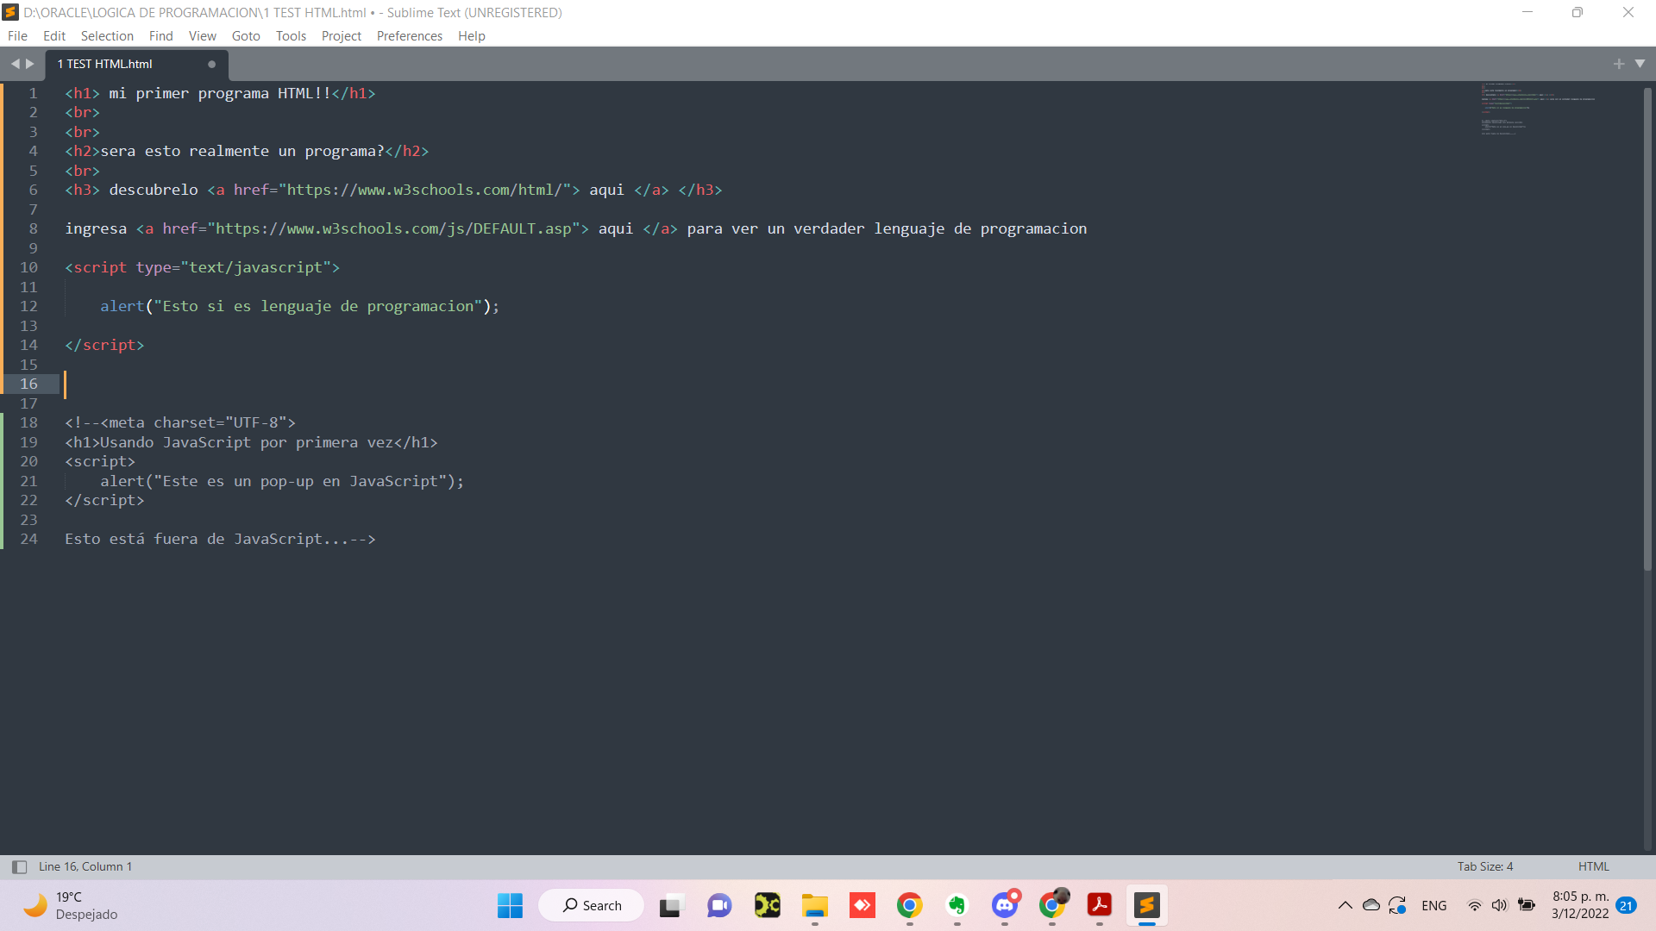Click the Sublime Text title bar icon
The width and height of the screenshot is (1656, 931).
[x=10, y=12]
